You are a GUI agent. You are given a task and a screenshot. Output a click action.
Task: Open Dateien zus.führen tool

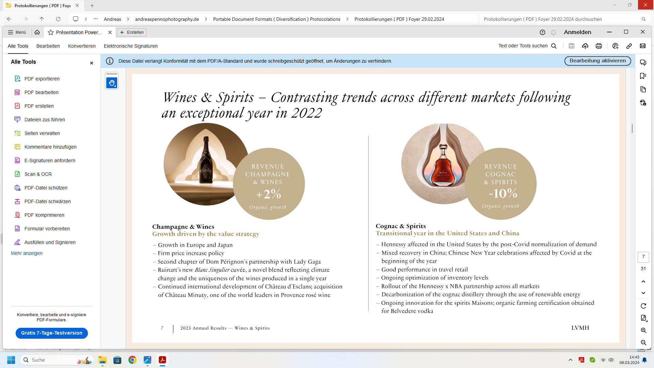point(45,120)
